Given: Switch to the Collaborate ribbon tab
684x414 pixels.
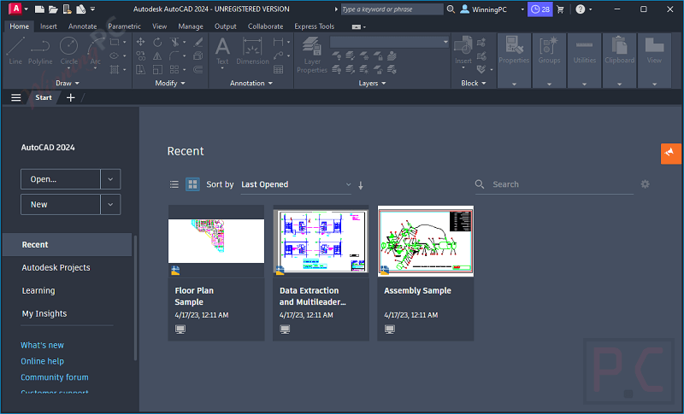Looking at the screenshot, I should [x=266, y=26].
